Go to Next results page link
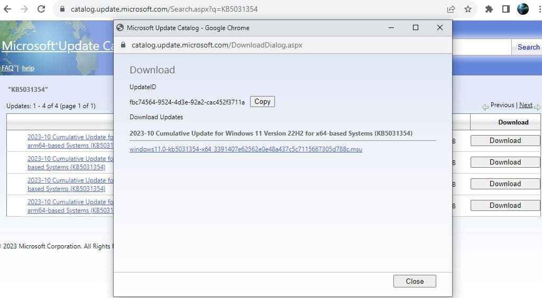Viewport: 542px width, 298px height. [x=526, y=105]
